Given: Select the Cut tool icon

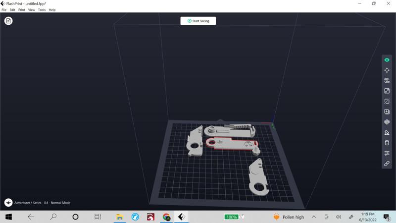Looking at the screenshot, I should [x=387, y=102].
